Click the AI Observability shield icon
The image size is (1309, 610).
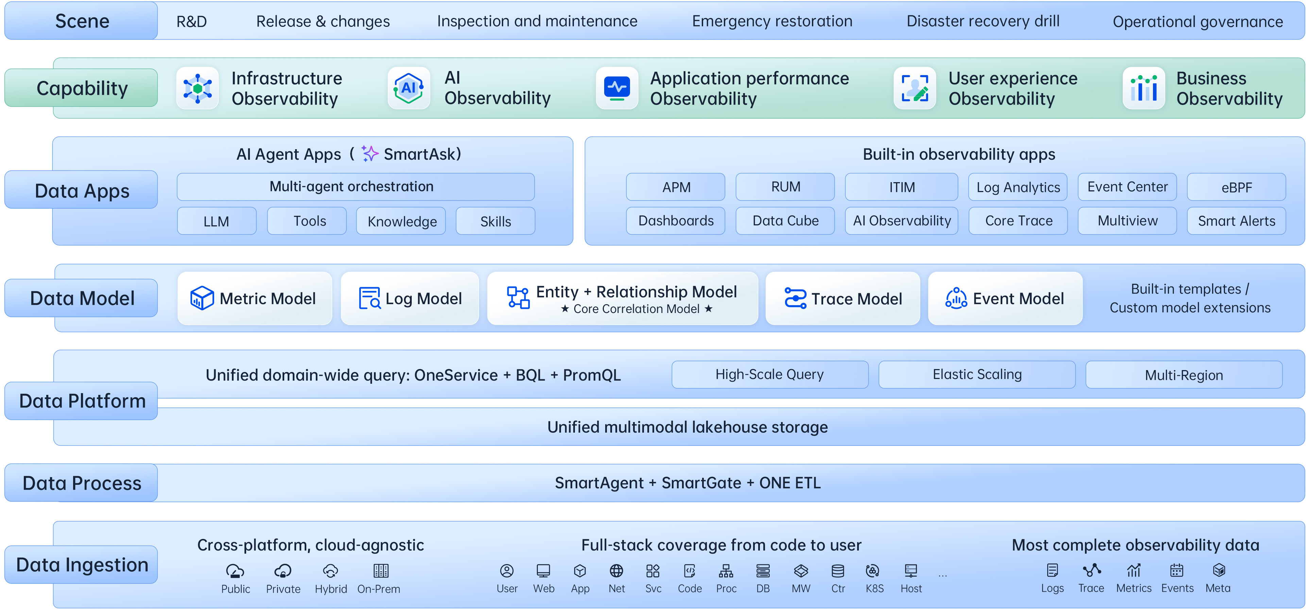click(x=409, y=88)
